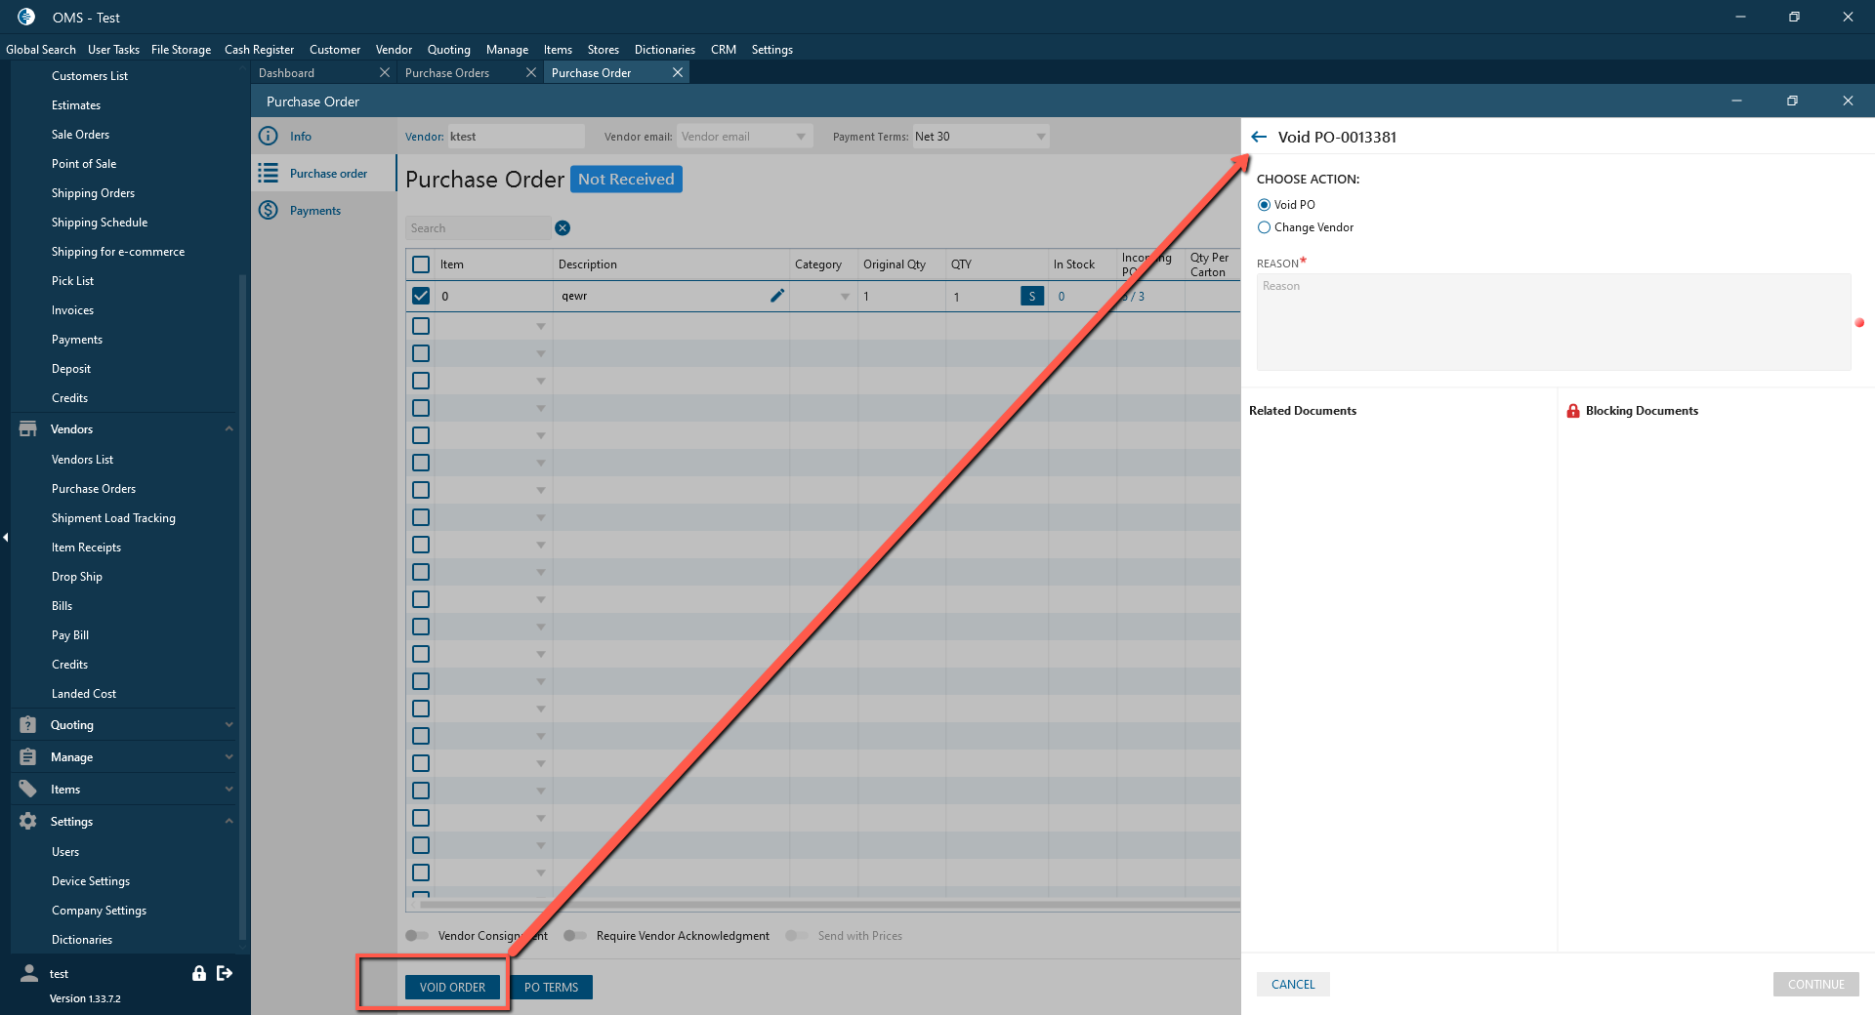
Task: Click the CONTINUE button
Action: pyautogui.click(x=1815, y=984)
